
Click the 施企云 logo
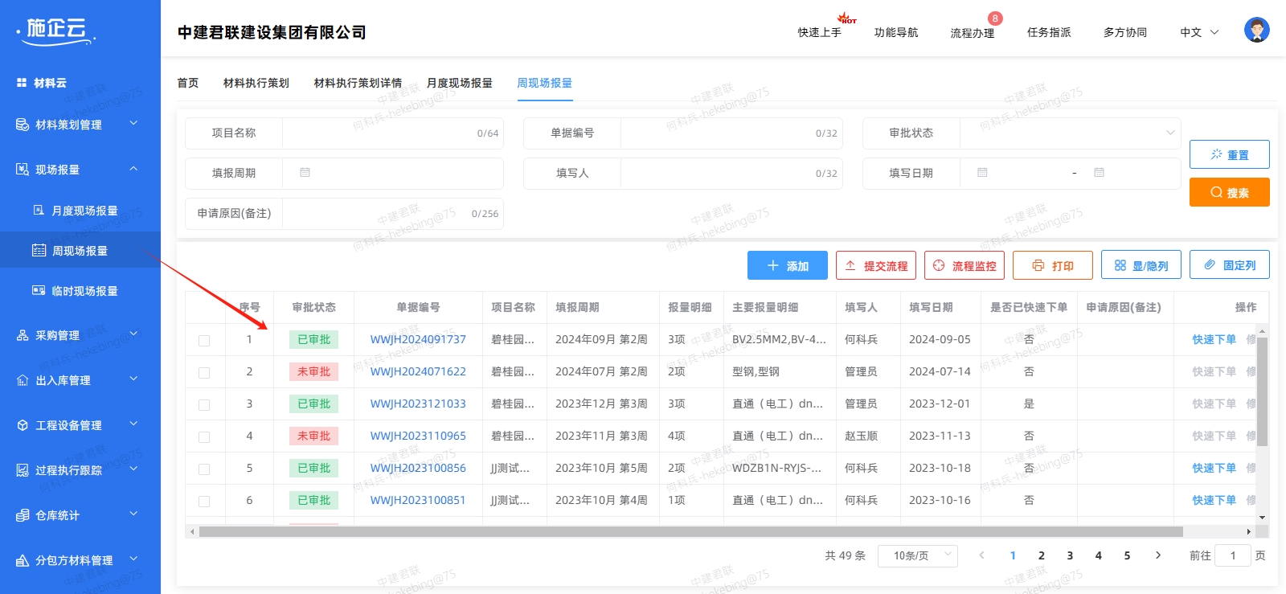tap(55, 30)
